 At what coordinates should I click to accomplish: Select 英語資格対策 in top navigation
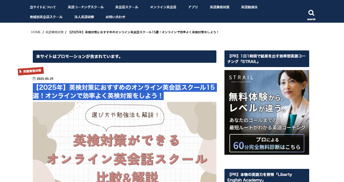click(219, 7)
